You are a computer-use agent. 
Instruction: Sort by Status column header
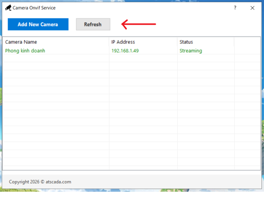(x=206, y=42)
